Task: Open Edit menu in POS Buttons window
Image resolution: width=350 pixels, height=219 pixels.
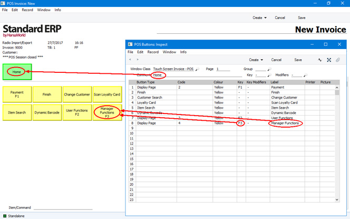Action: tap(140, 52)
